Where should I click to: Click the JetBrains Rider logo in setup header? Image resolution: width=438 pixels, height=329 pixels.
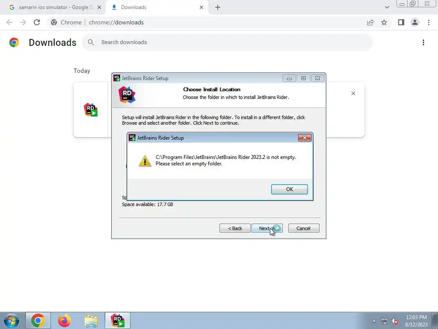(127, 95)
